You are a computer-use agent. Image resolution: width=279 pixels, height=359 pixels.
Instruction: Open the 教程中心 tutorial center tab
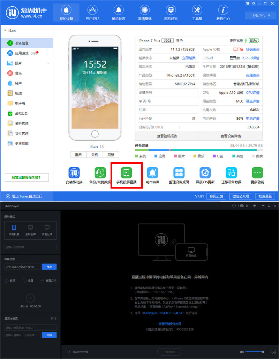pos(223,12)
